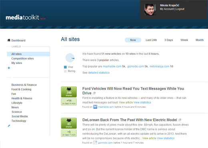Click the Dashboard home icon
208x148 pixels.
coord(9,40)
